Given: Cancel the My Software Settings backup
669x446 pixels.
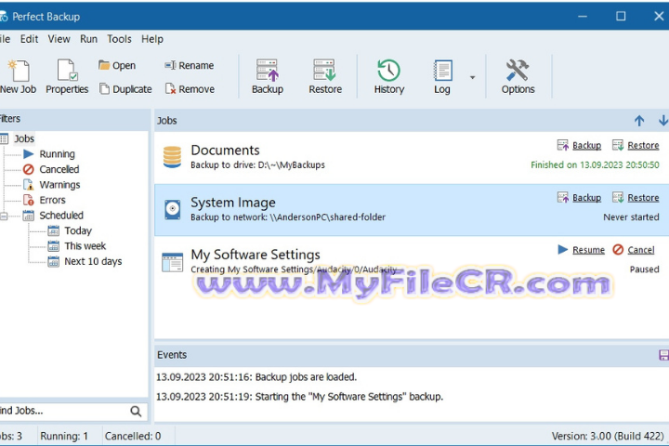Looking at the screenshot, I should 641,250.
